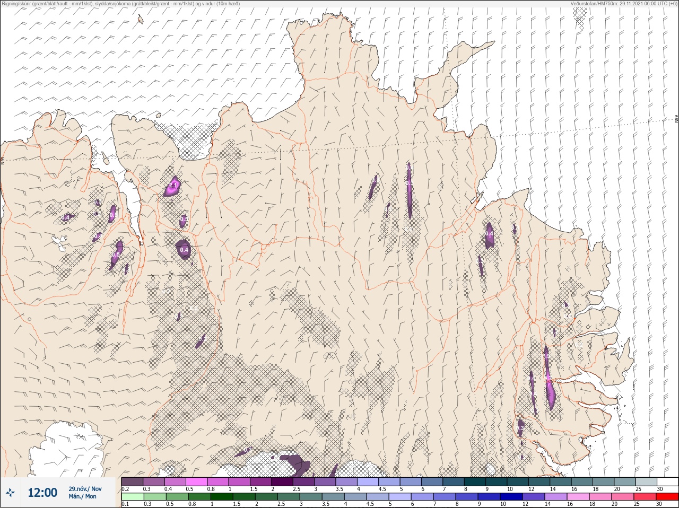The width and height of the screenshot is (679, 508).
Task: Click the Veðurstofan compass logo icon
Action: pyautogui.click(x=11, y=493)
